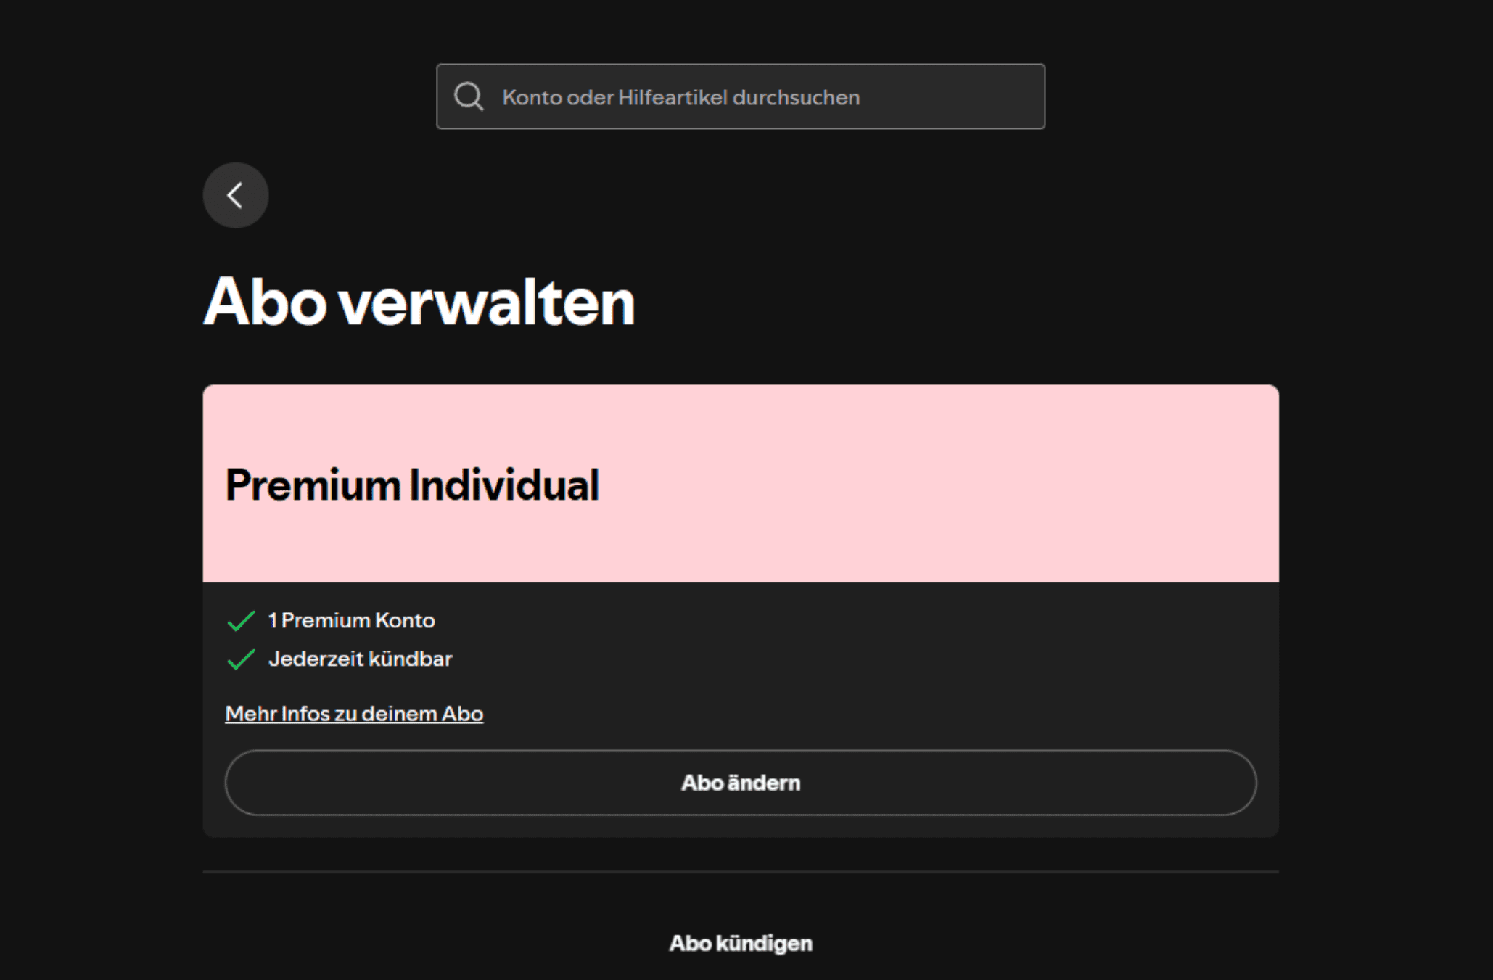This screenshot has width=1493, height=980.
Task: Open Mehr Infos zu deinem Abo
Action: click(x=355, y=713)
